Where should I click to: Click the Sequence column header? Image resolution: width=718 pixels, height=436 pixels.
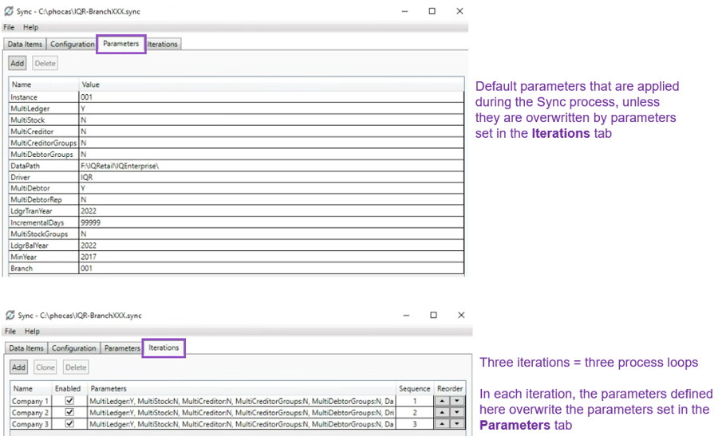coord(415,388)
